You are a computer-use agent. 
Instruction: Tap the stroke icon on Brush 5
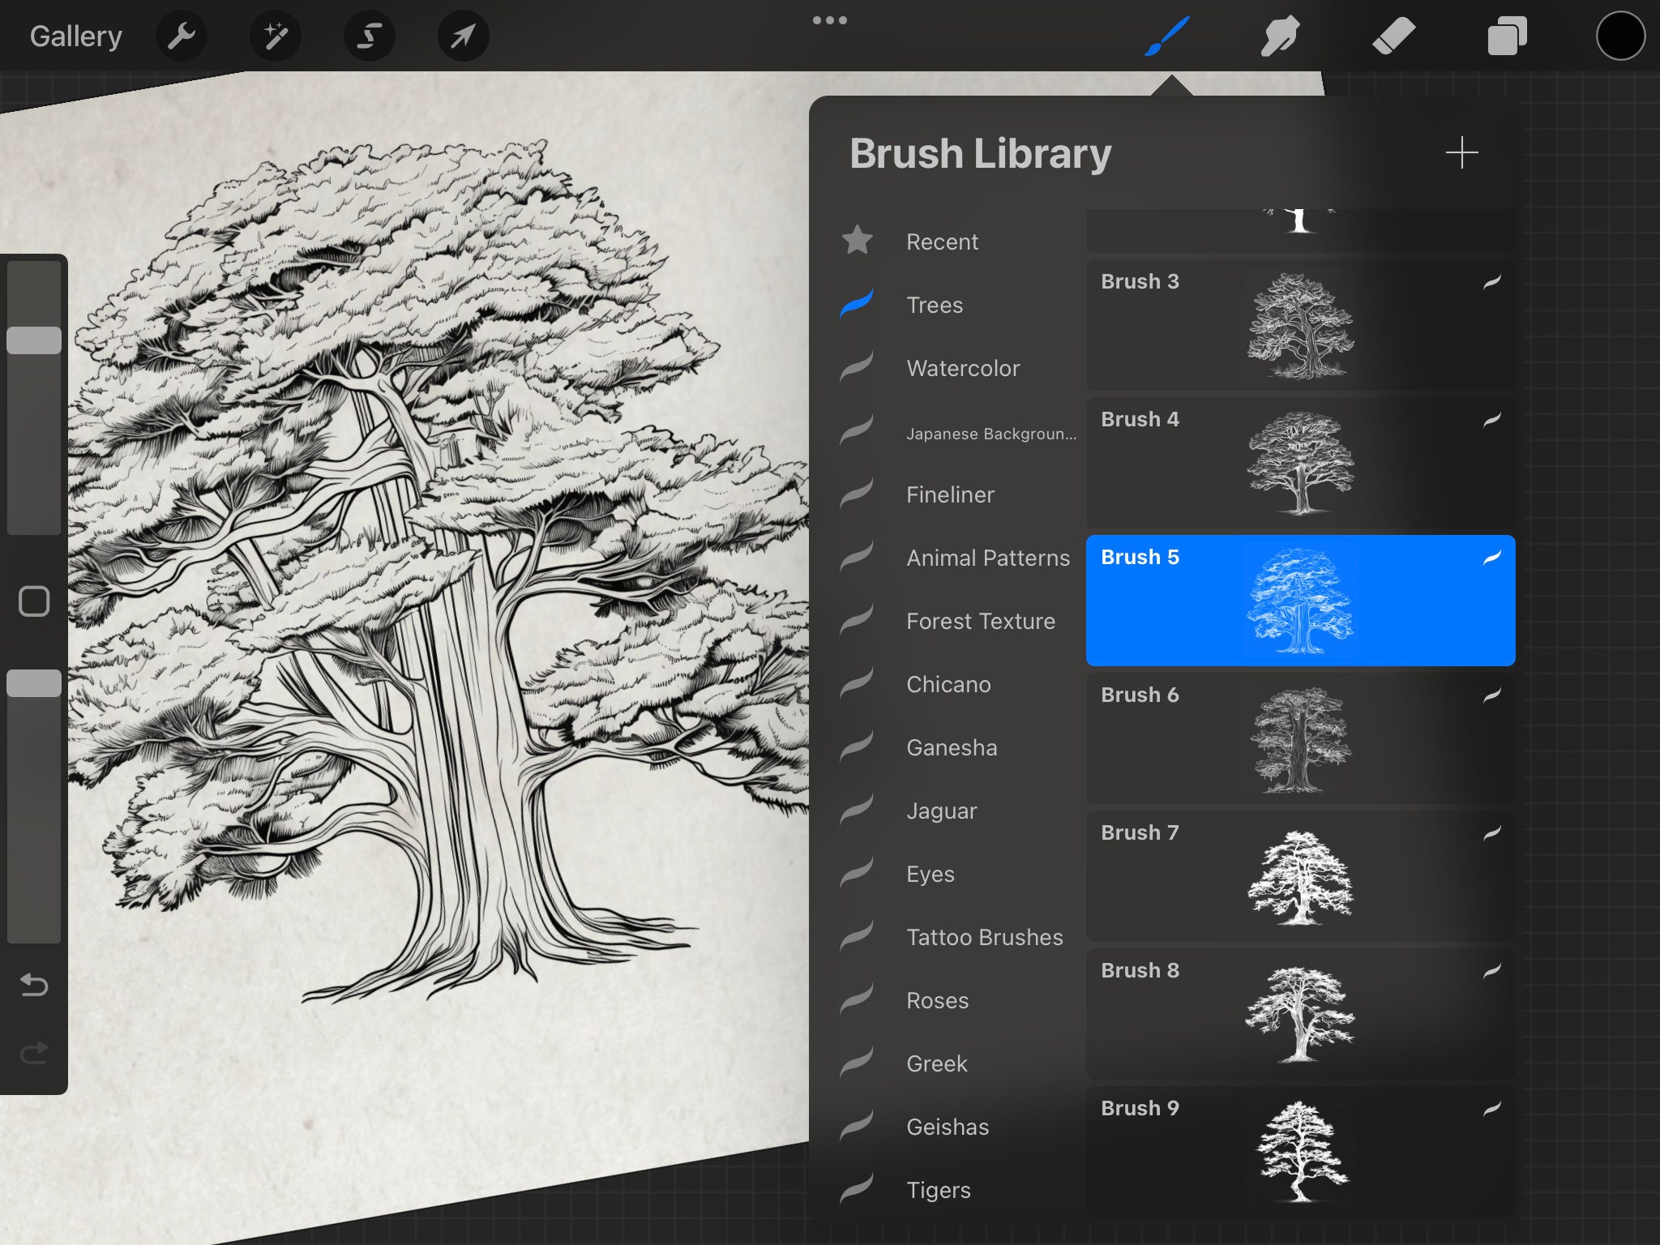point(1492,557)
